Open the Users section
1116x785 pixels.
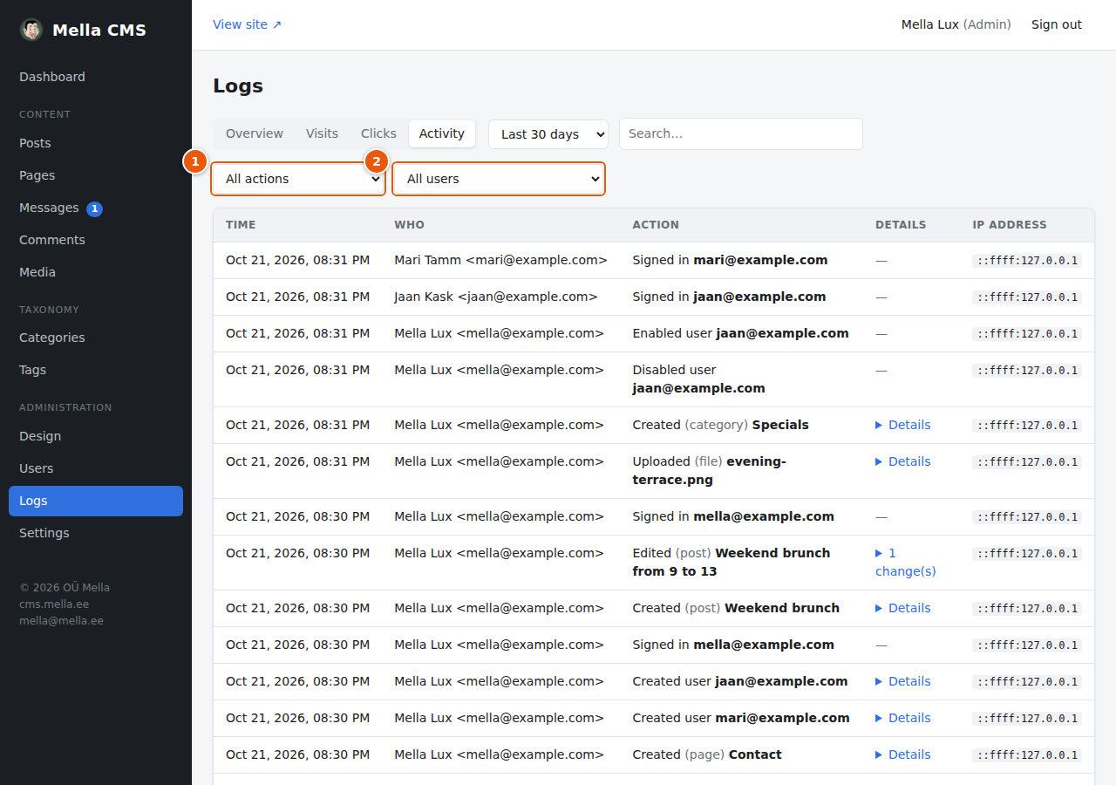pyautogui.click(x=96, y=468)
